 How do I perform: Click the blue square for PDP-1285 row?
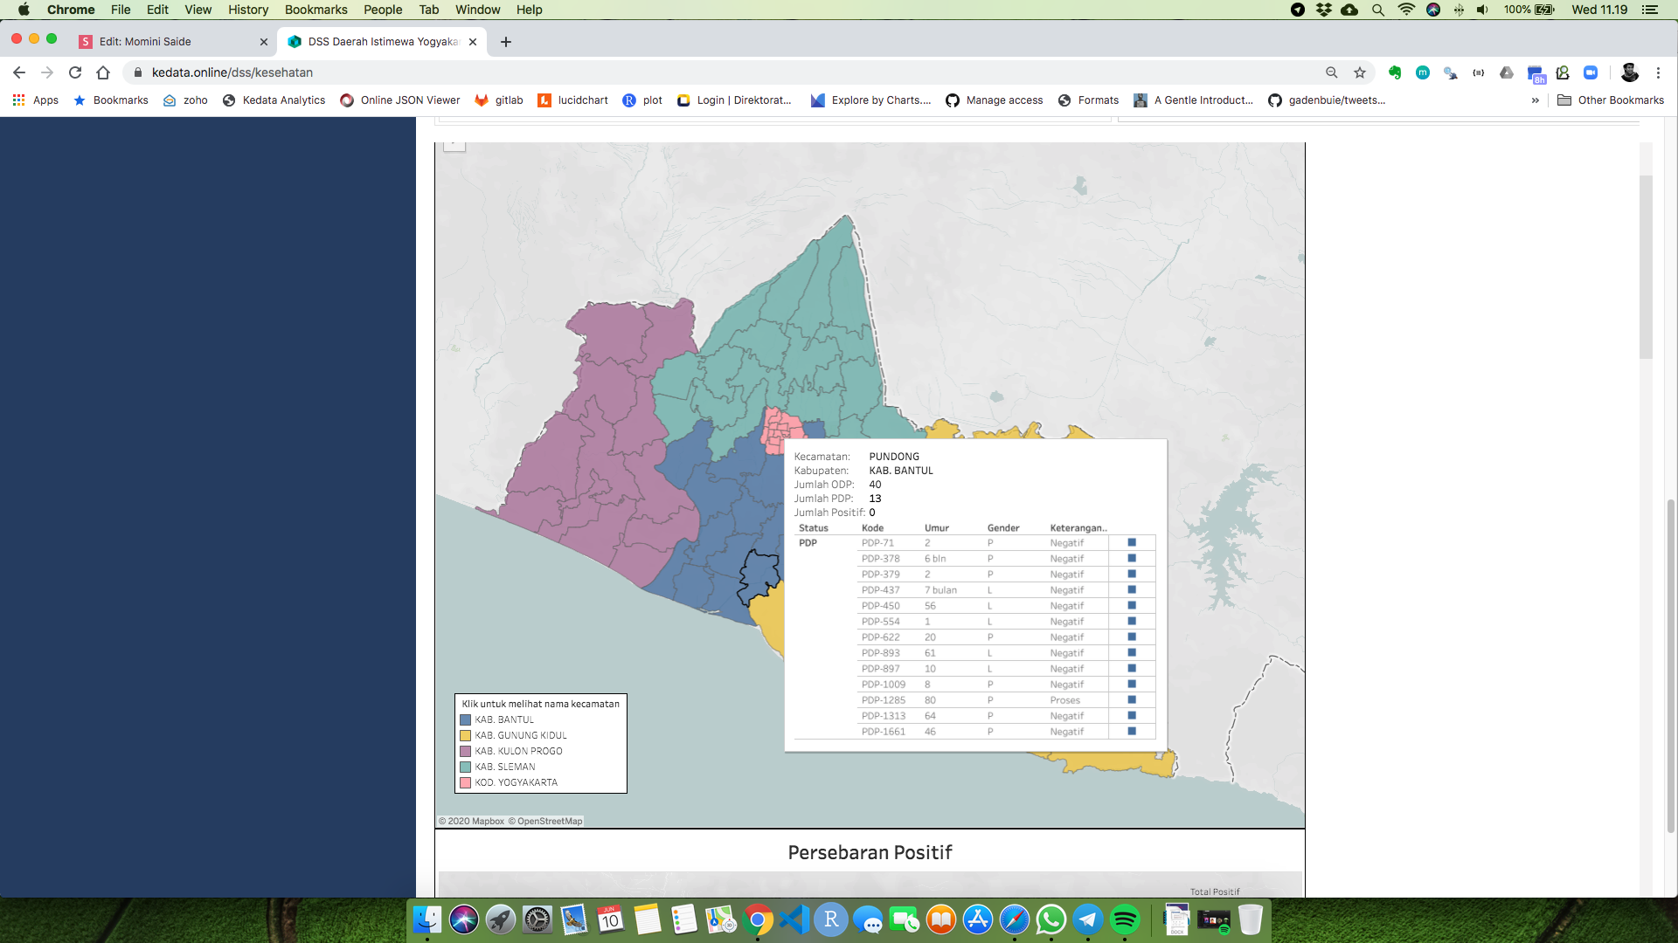click(1132, 700)
